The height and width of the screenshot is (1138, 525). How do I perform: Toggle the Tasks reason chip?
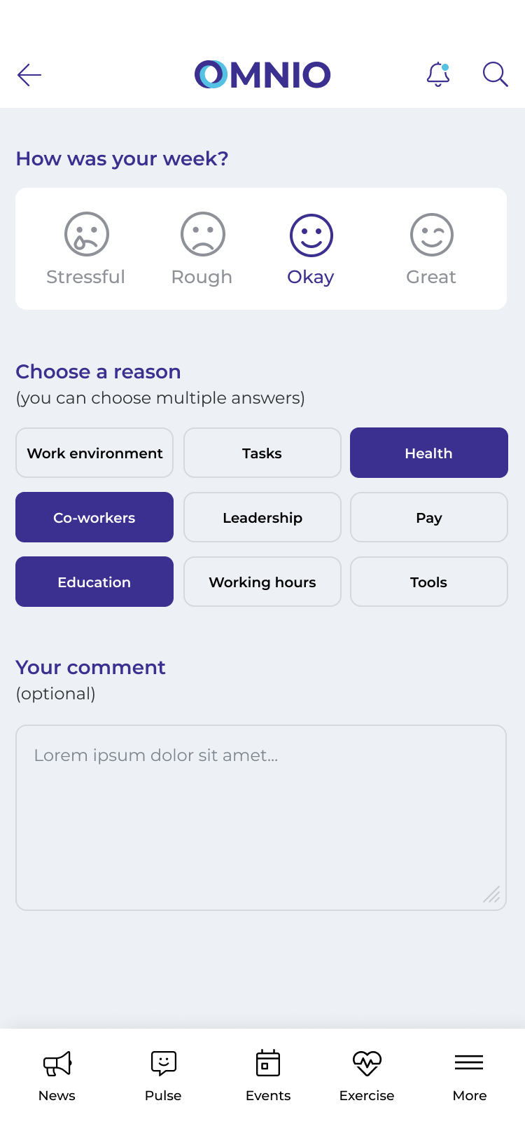[262, 453]
